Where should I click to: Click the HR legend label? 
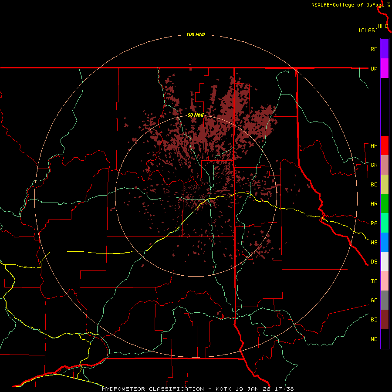(x=374, y=204)
